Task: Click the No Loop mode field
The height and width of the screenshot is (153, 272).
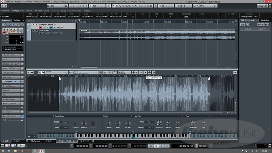Action: [124, 73]
